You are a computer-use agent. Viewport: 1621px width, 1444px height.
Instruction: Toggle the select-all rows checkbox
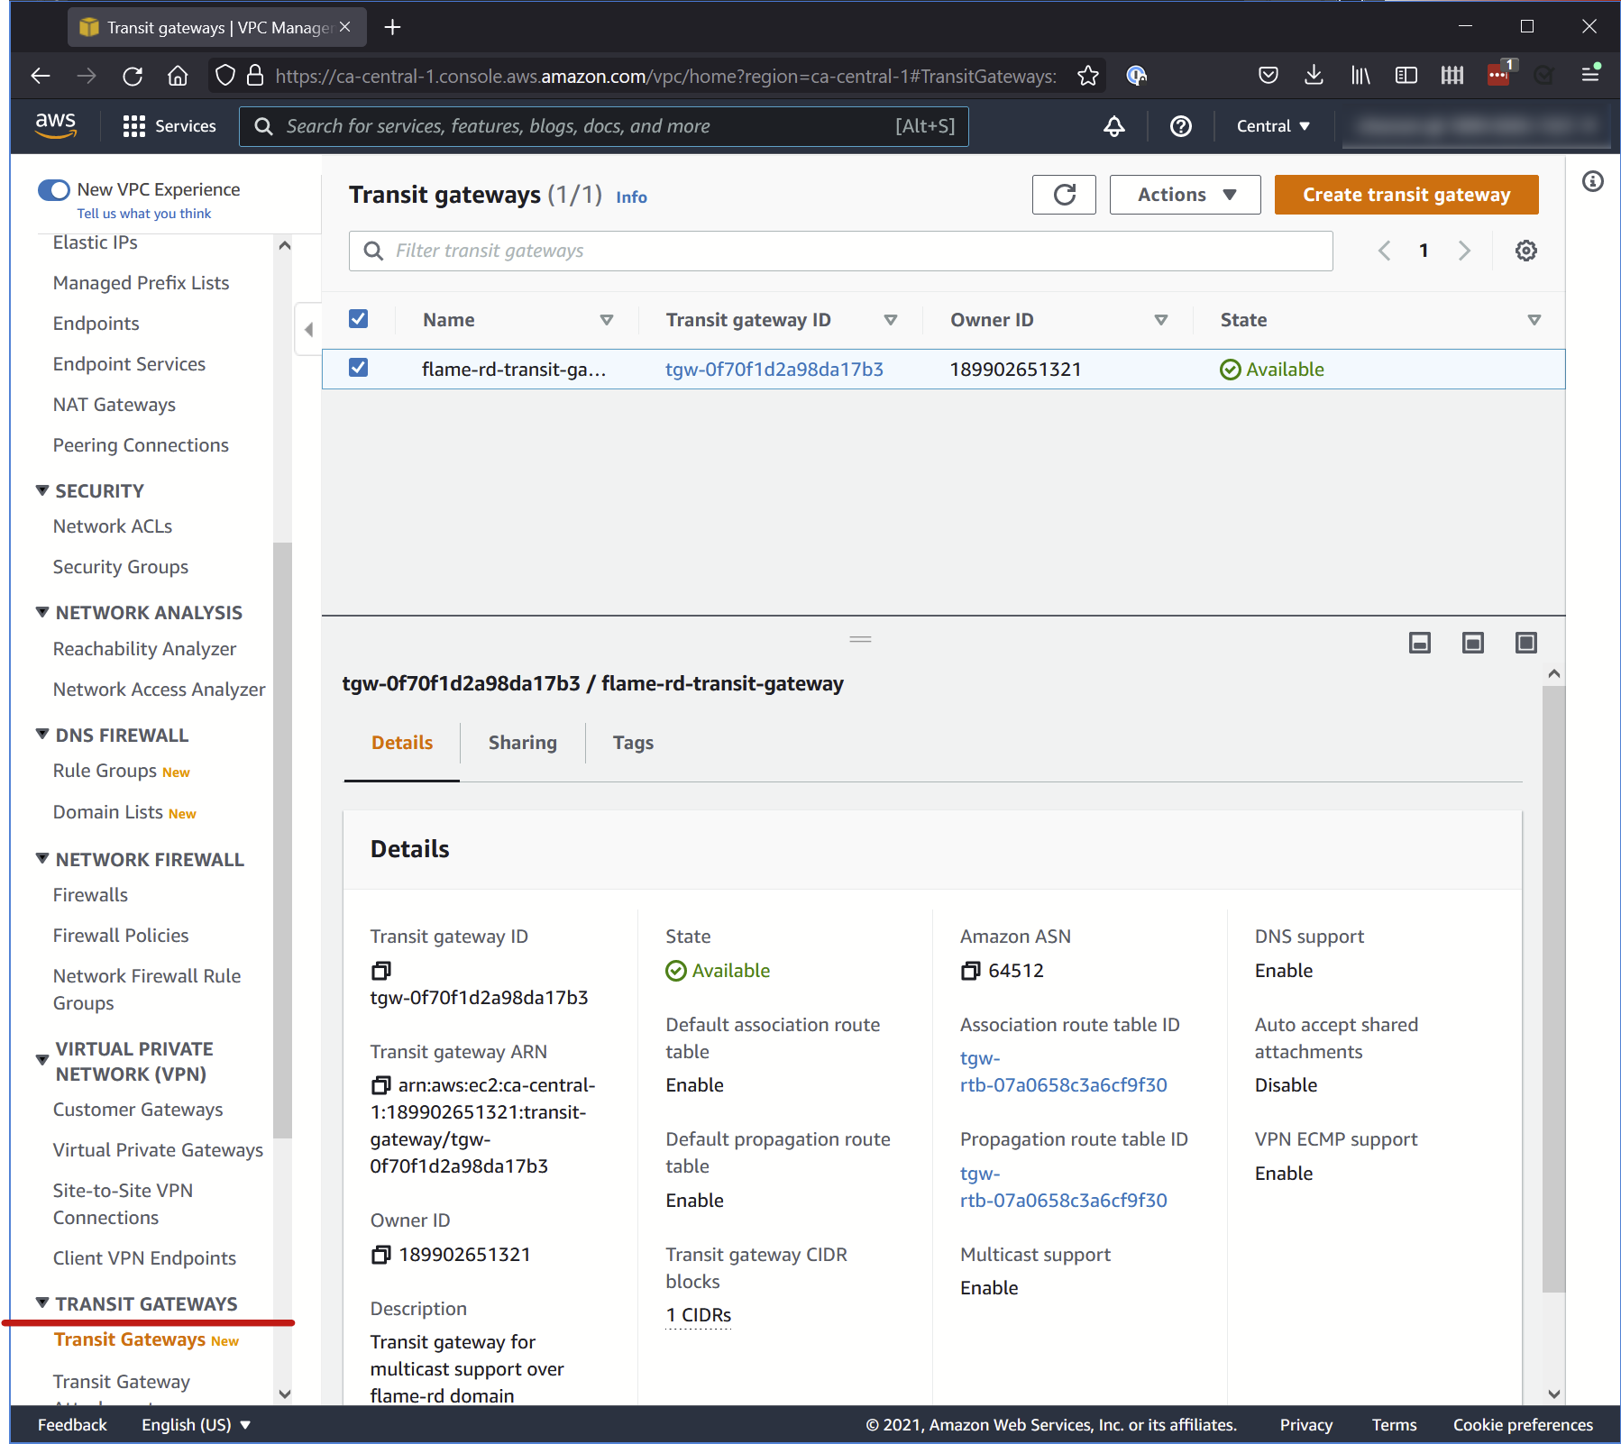coord(358,319)
